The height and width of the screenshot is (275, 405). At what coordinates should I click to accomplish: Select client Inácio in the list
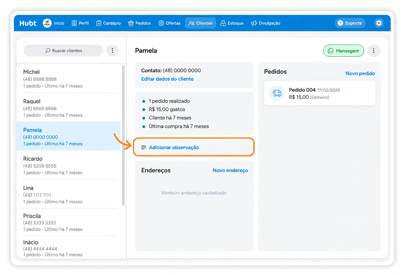click(69, 248)
